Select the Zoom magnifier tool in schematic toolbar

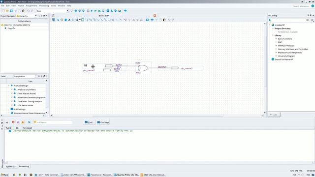pos(62,20)
